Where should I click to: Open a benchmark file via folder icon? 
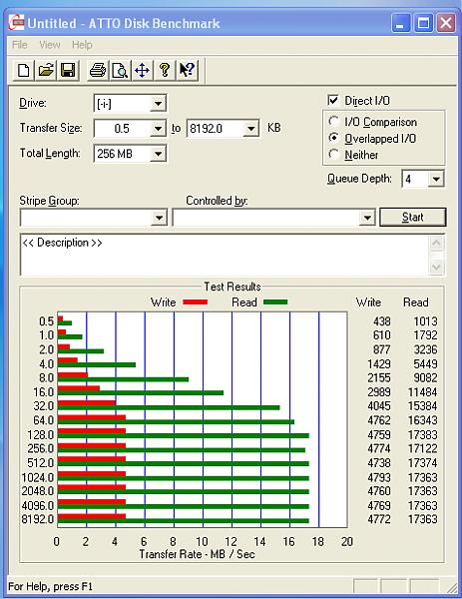click(x=46, y=70)
